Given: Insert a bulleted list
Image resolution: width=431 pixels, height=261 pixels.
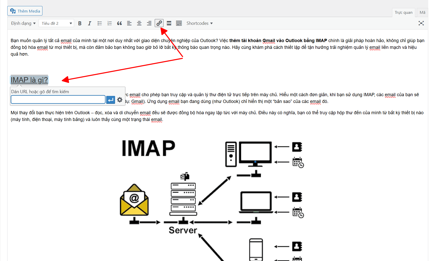Looking at the screenshot, I should tap(99, 23).
